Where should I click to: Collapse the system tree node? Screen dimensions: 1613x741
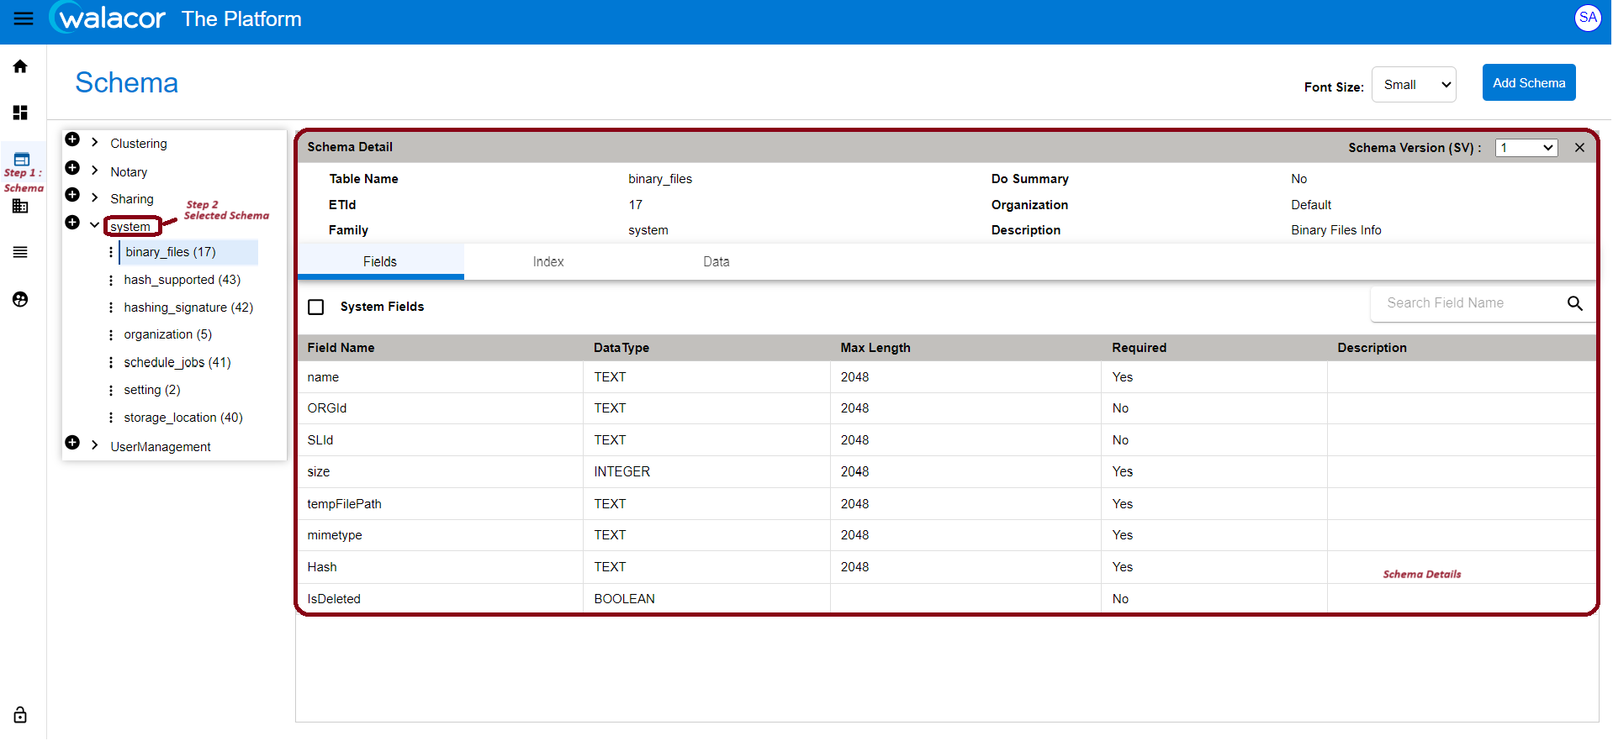(x=95, y=224)
